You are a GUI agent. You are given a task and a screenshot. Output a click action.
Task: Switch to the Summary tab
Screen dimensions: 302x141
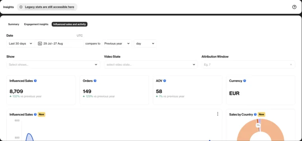coord(13,24)
